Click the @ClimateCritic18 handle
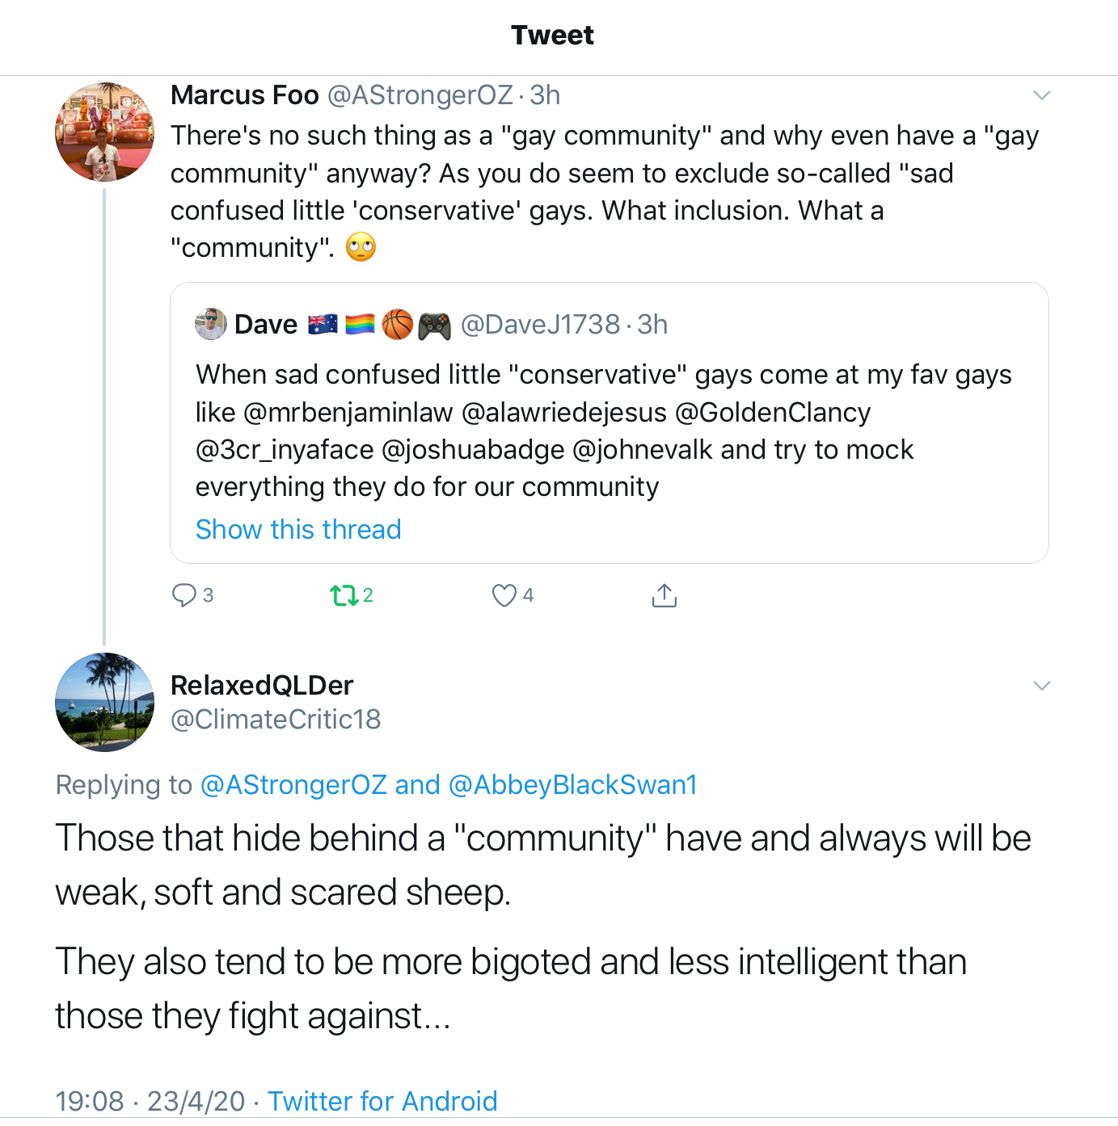 pyautogui.click(x=276, y=719)
